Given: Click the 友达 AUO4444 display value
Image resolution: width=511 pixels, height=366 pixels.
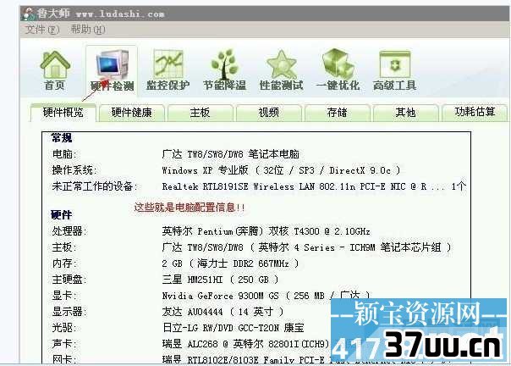Looking at the screenshot, I should (223, 312).
